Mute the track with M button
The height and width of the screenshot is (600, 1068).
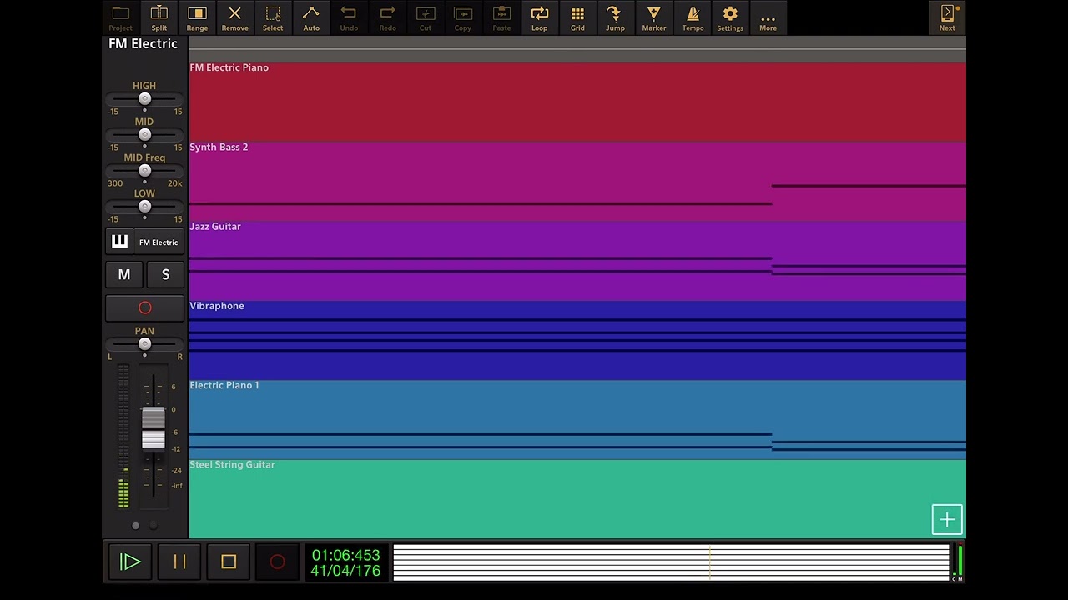point(124,274)
